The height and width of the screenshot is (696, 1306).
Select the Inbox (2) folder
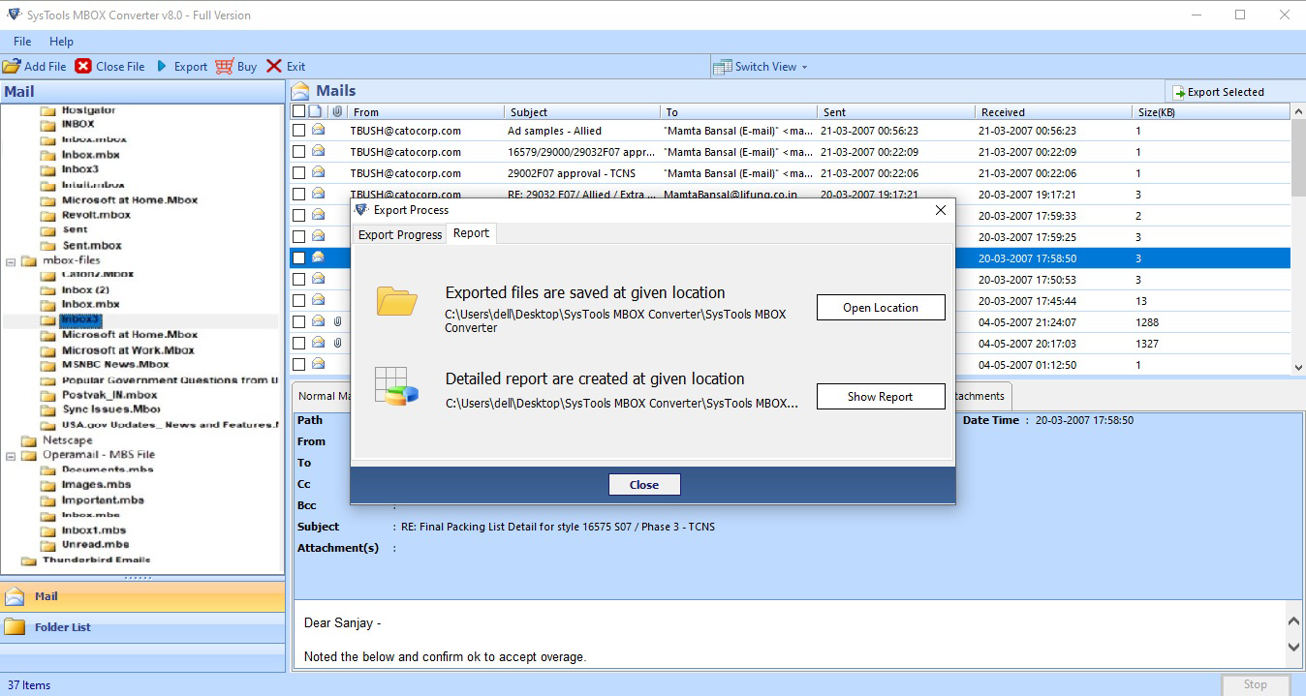[x=85, y=289]
